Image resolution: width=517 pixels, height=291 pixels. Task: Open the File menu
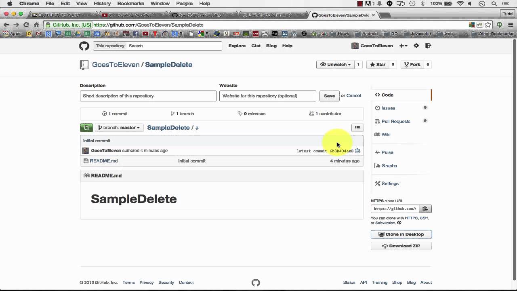pos(50,4)
